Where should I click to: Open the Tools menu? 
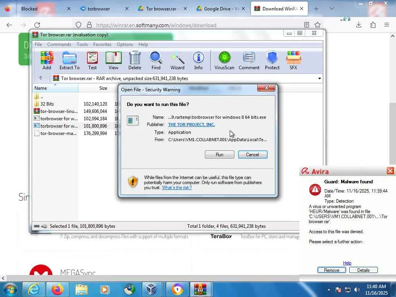82,44
